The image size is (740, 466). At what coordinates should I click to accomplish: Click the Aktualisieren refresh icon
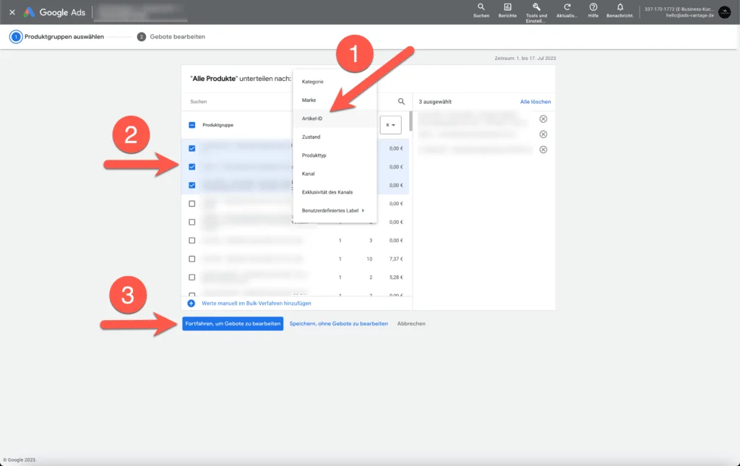click(x=567, y=10)
